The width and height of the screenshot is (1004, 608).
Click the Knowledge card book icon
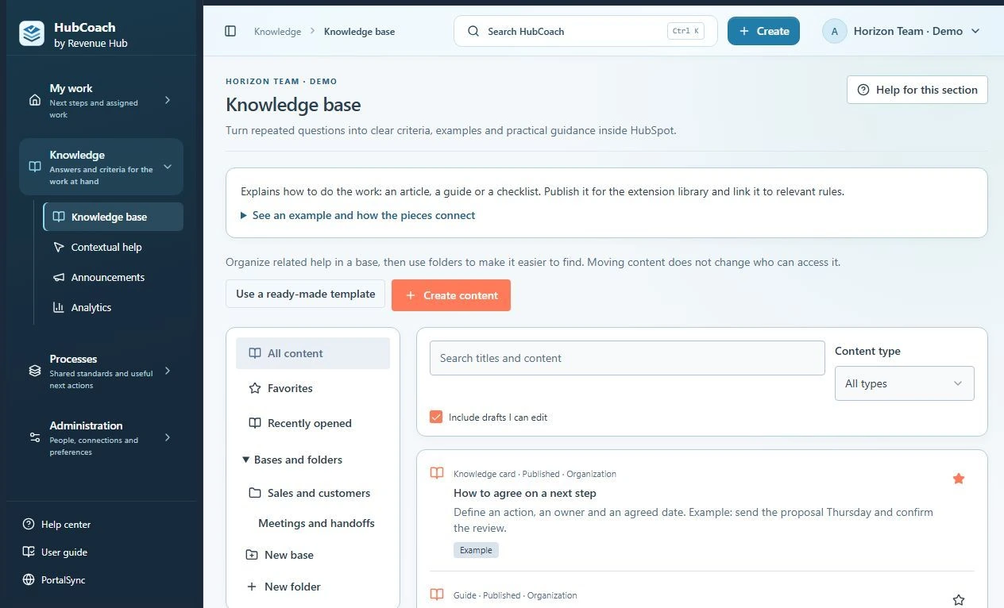click(x=437, y=473)
